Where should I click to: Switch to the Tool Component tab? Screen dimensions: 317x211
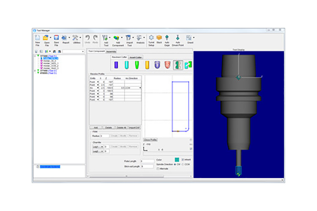tap(96, 51)
